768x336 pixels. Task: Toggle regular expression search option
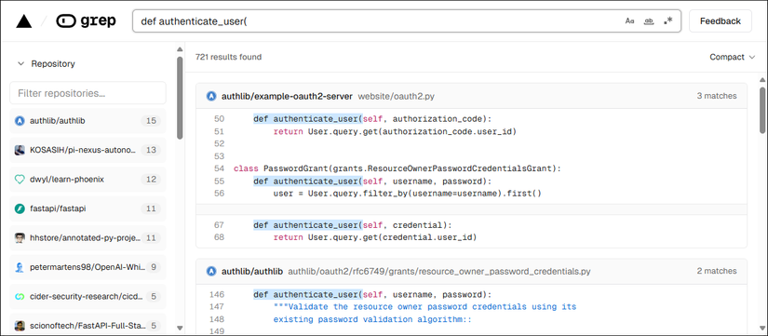click(x=667, y=21)
